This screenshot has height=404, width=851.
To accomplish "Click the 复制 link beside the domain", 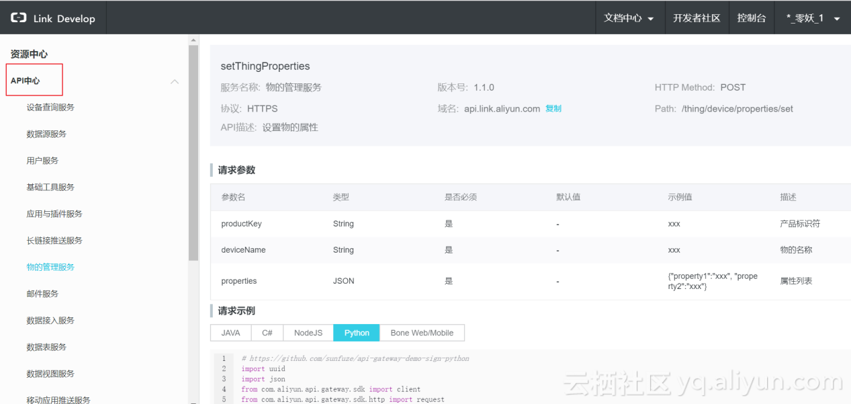I will (x=553, y=108).
